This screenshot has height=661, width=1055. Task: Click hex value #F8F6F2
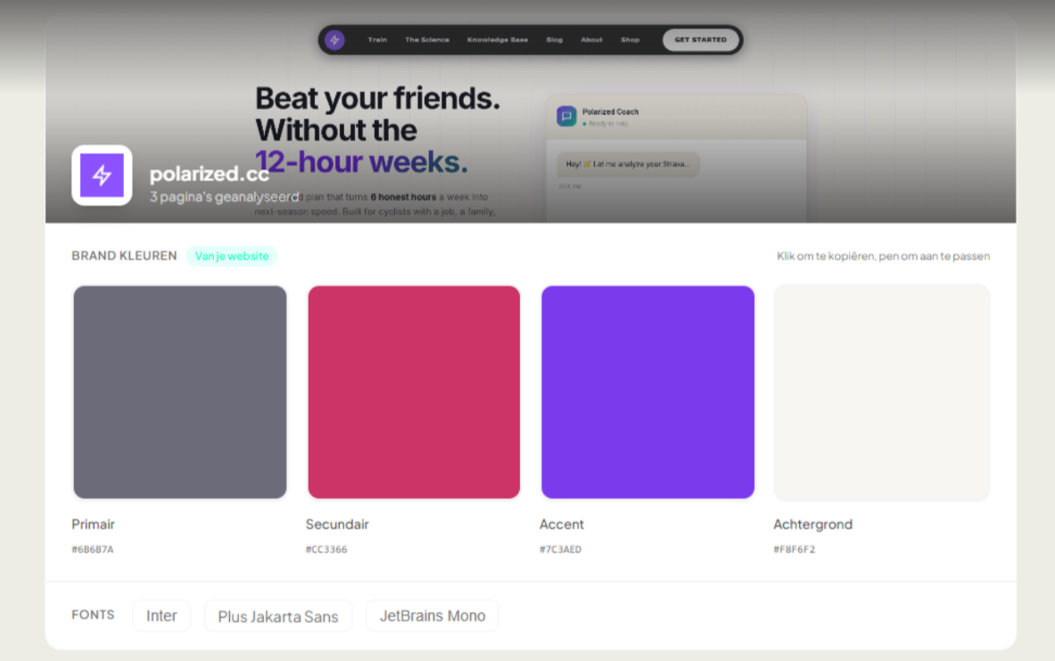pos(794,550)
